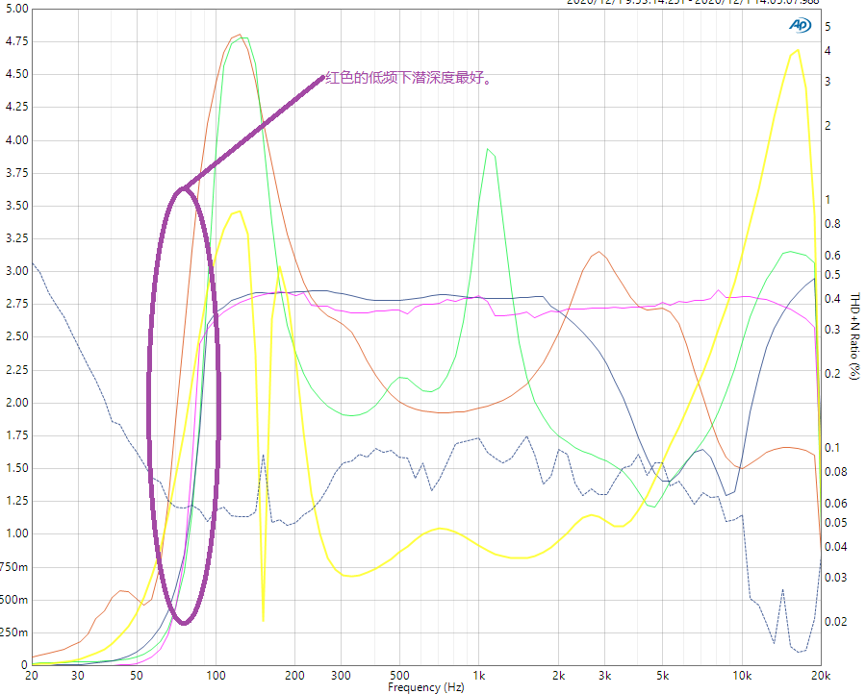Viewport: 866px width, 694px height.
Task: Click the "4" tick on the THD+N axis
Action: click(x=828, y=51)
